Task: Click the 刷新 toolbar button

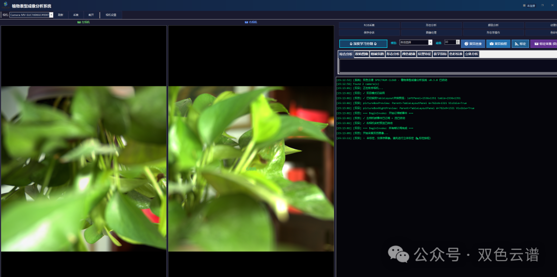Action: pos(61,15)
